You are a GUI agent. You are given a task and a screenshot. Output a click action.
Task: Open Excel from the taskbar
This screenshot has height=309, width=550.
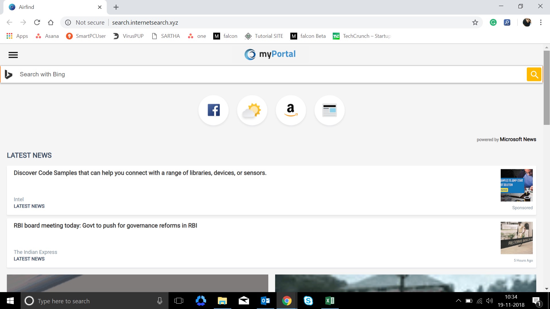tap(330, 301)
